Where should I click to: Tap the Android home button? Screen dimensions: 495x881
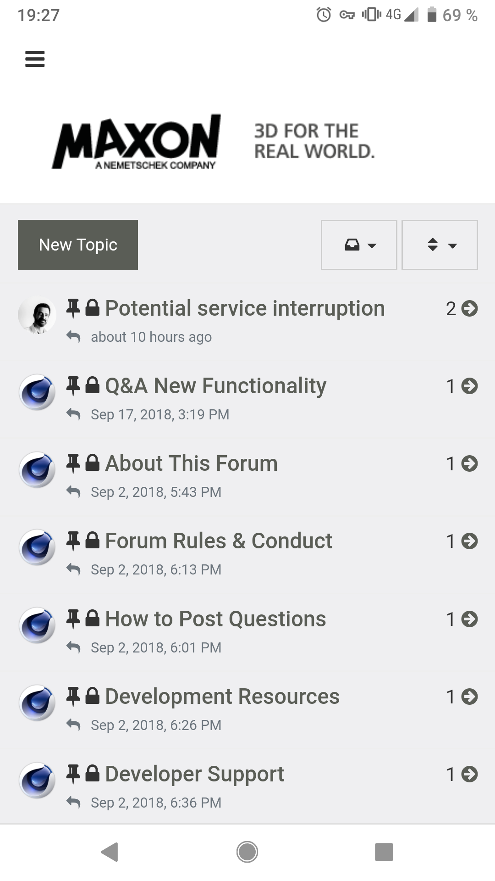click(x=247, y=852)
